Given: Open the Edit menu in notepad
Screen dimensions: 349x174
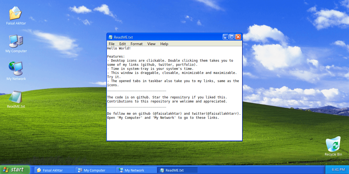Looking at the screenshot, I should coord(122,44).
